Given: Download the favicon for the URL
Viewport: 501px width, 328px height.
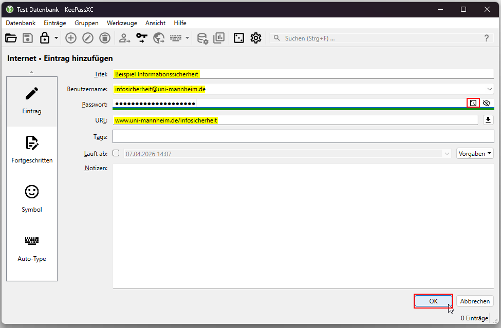Looking at the screenshot, I should coord(488,120).
